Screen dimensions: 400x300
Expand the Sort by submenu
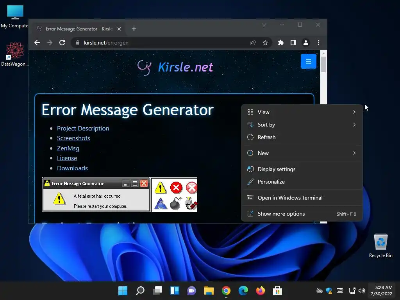click(302, 125)
